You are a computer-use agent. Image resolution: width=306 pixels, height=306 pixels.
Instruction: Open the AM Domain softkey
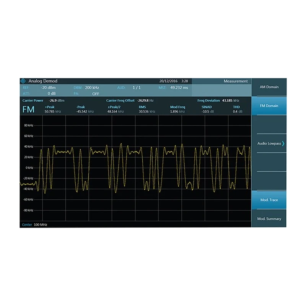(269, 87)
